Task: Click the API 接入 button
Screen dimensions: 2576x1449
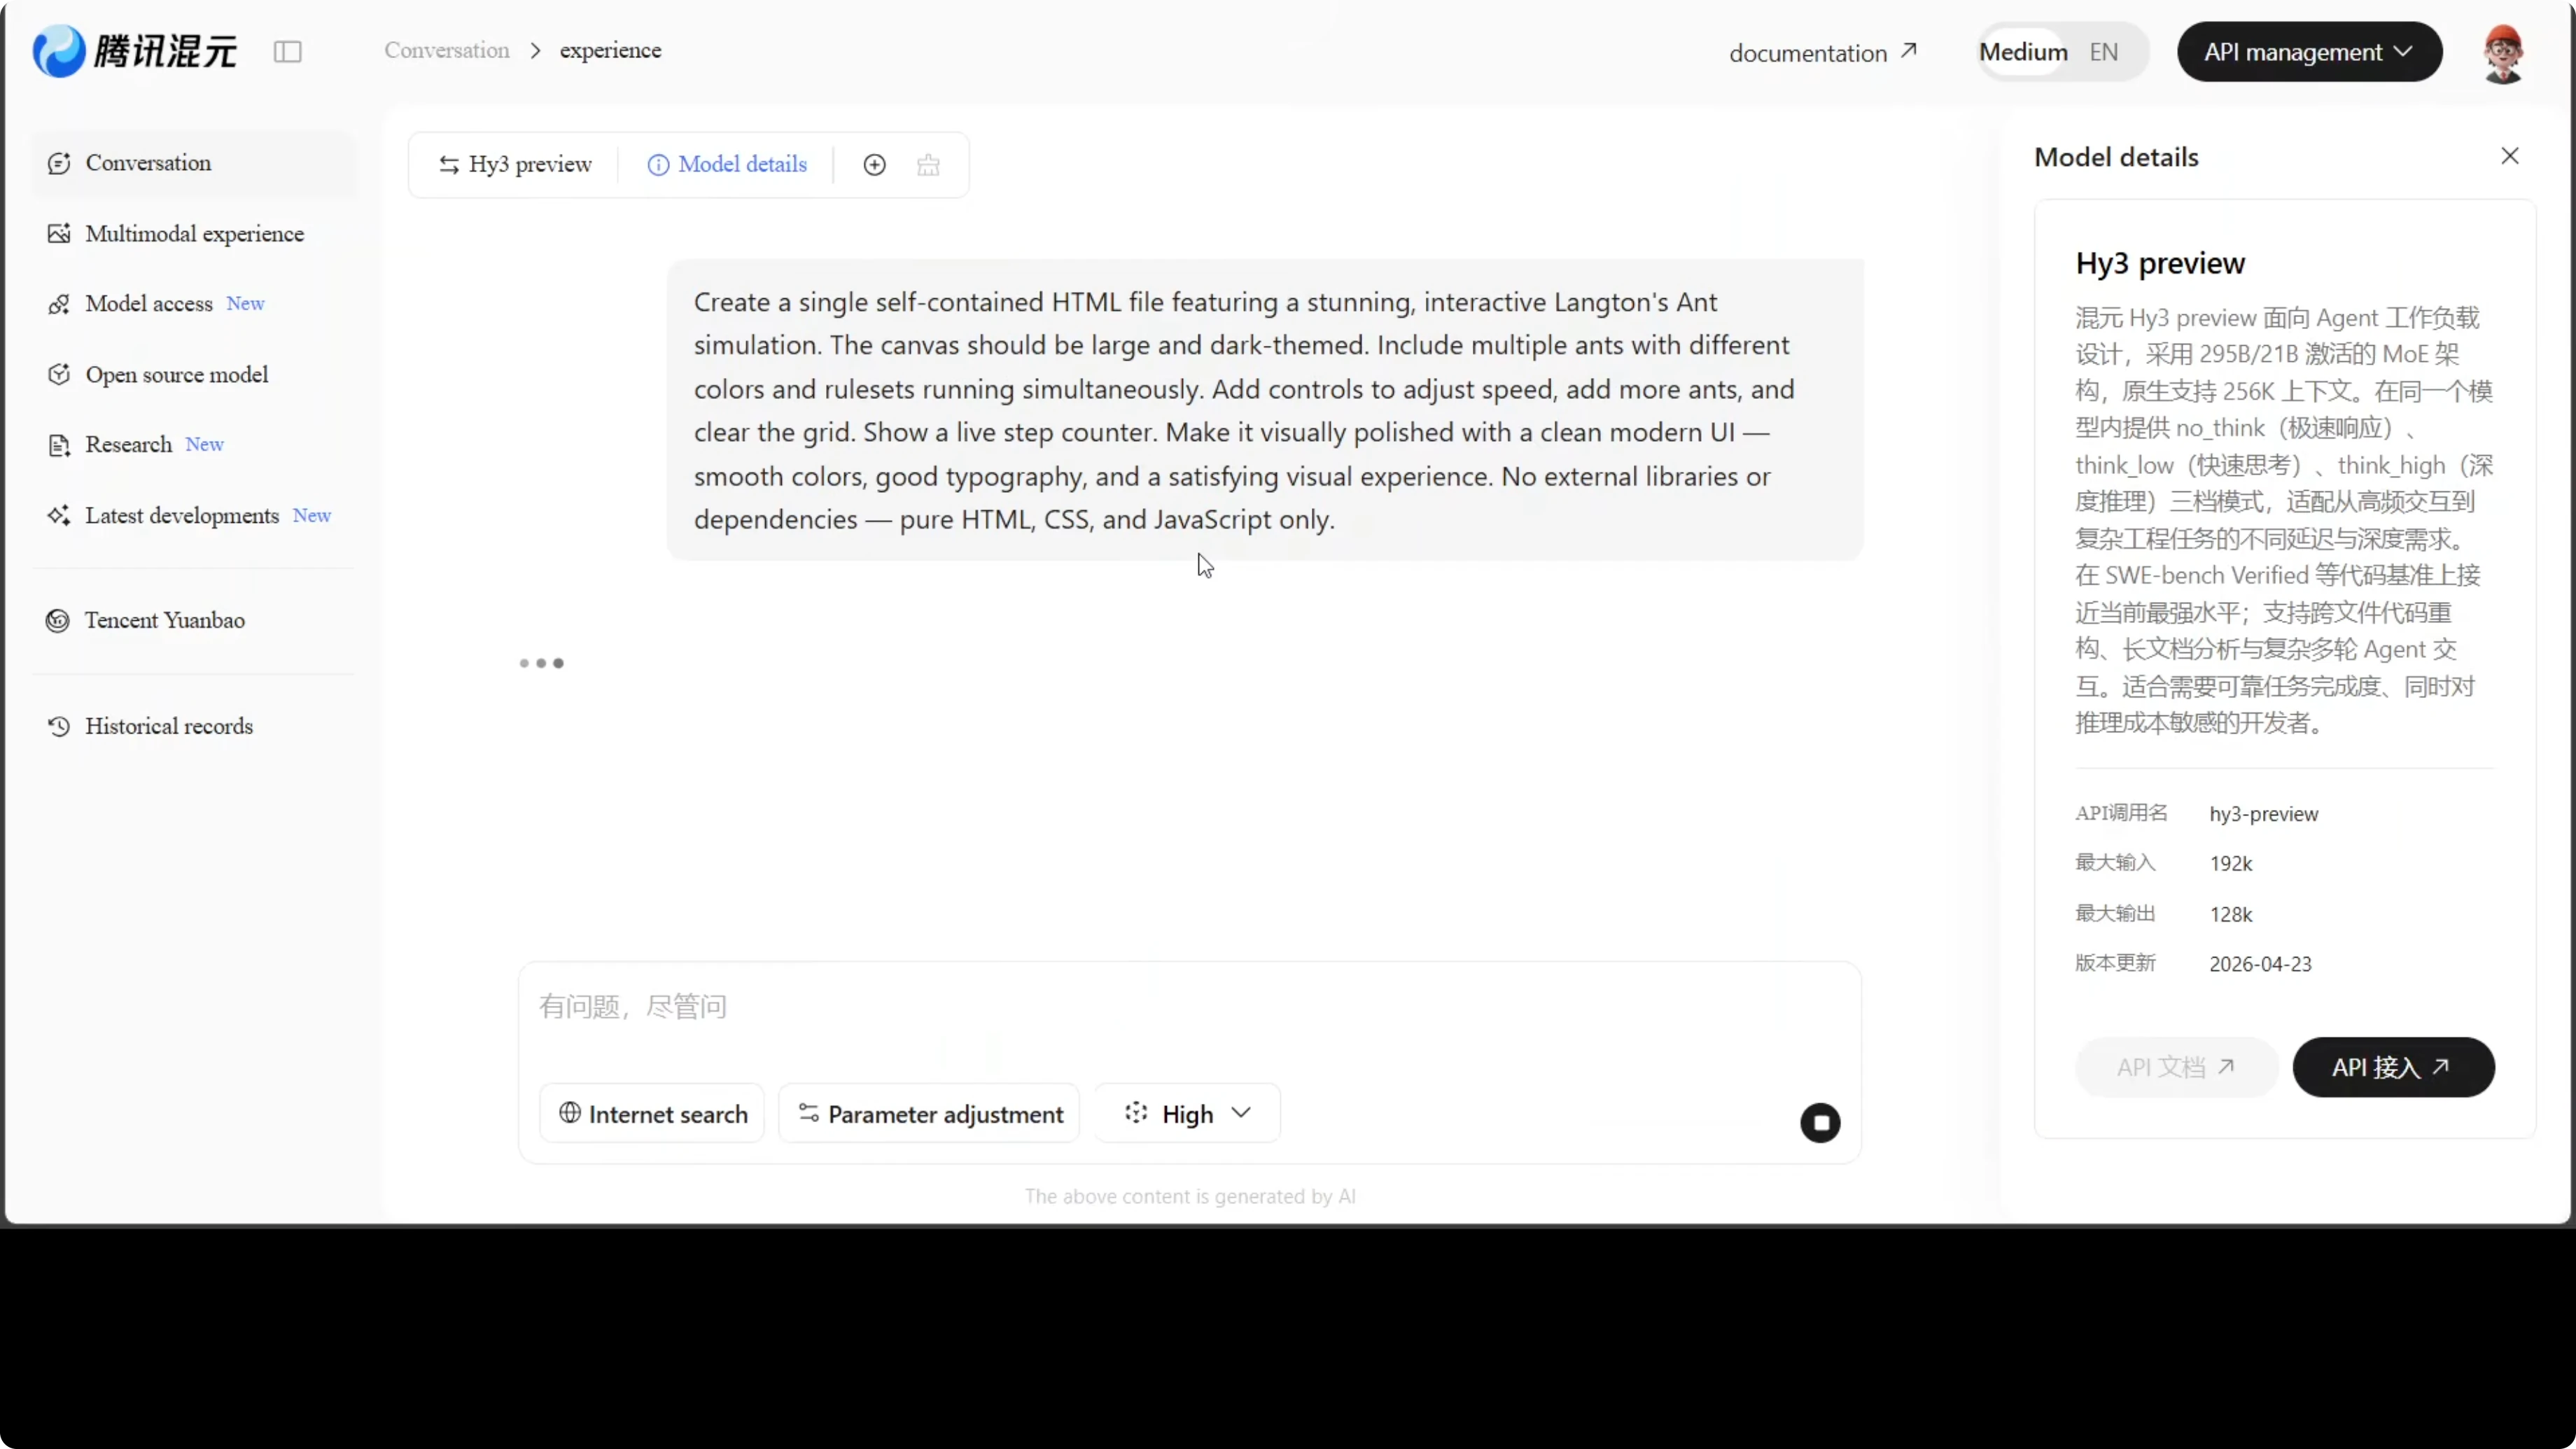Action: (2392, 1067)
